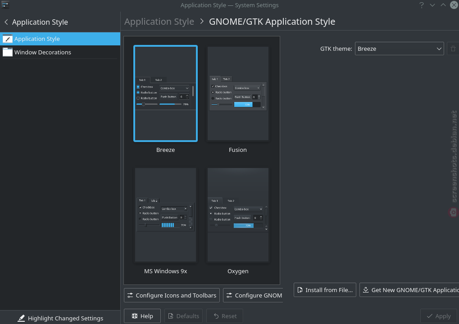
Task: Click the Breeze label under the preview
Action: [x=165, y=150]
